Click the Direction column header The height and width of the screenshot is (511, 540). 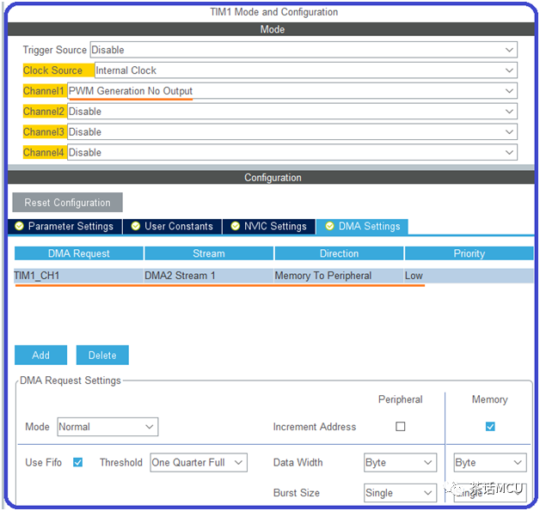click(x=339, y=253)
